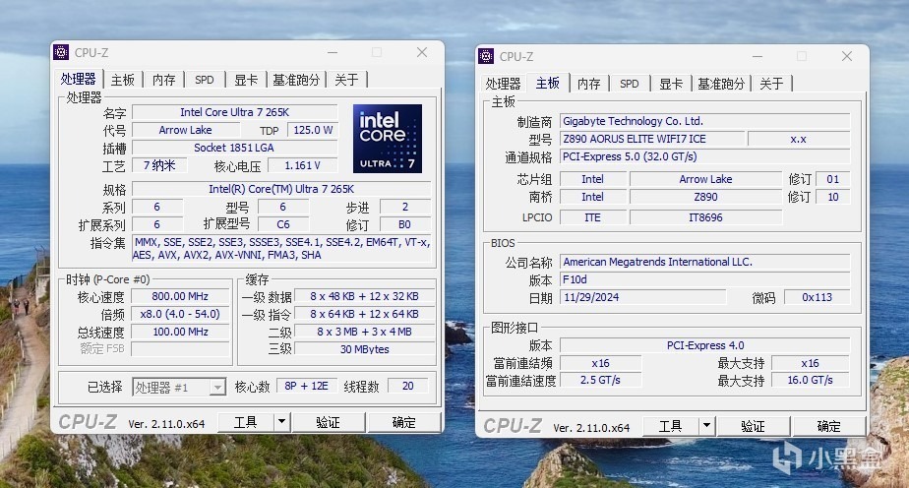
Task: Click graphics interface version PCI-Express 4.0
Action: pos(705,345)
